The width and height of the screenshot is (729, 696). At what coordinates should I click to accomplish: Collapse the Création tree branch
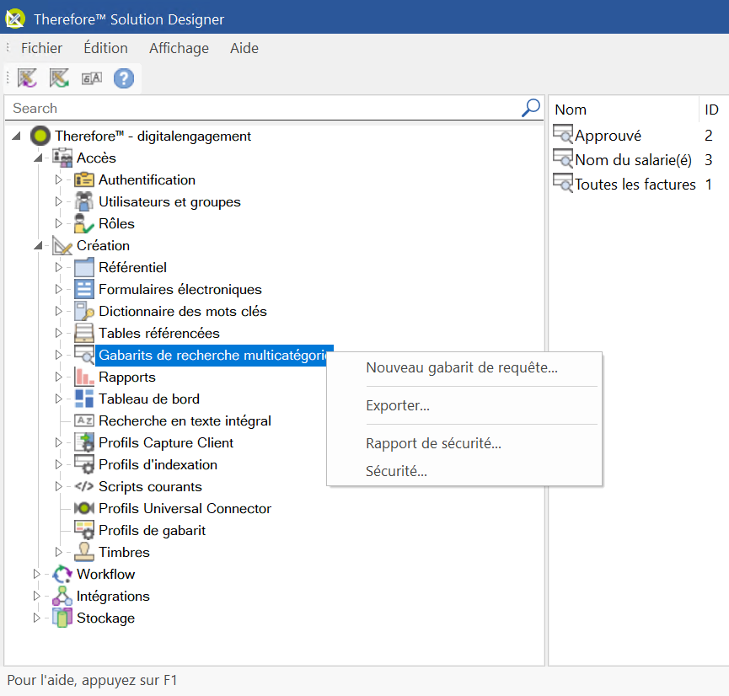point(38,245)
